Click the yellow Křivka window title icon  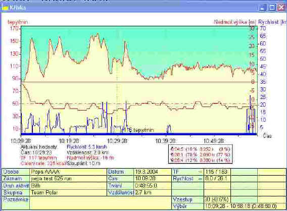(6, 8)
